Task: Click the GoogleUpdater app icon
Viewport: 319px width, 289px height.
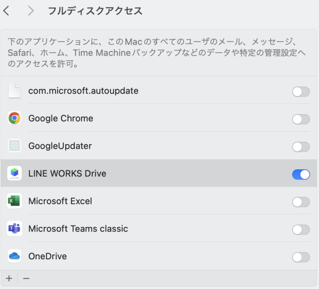Action: (x=14, y=146)
